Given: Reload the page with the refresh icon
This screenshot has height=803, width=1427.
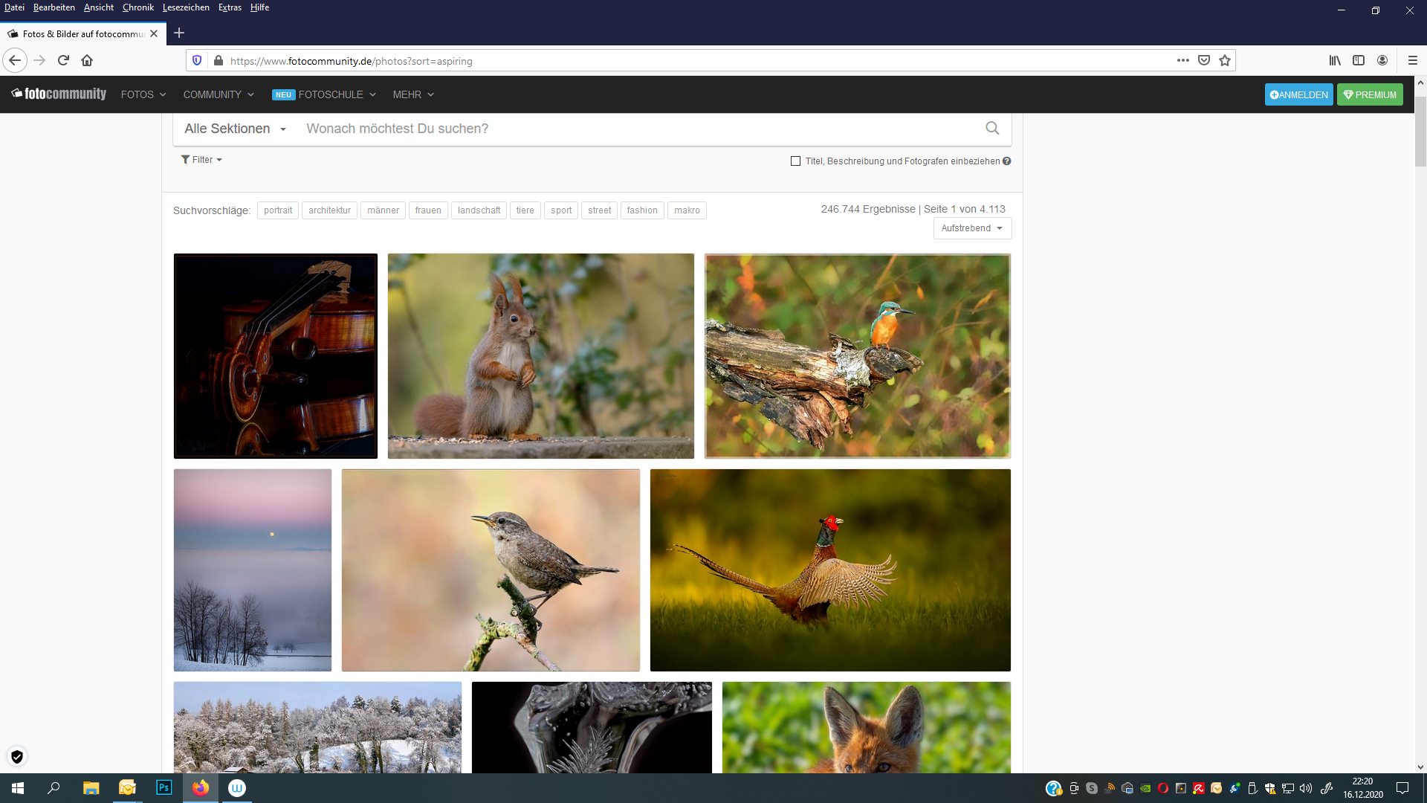Looking at the screenshot, I should 63,60.
